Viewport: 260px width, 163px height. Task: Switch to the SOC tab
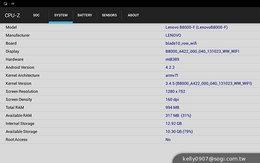(37, 15)
